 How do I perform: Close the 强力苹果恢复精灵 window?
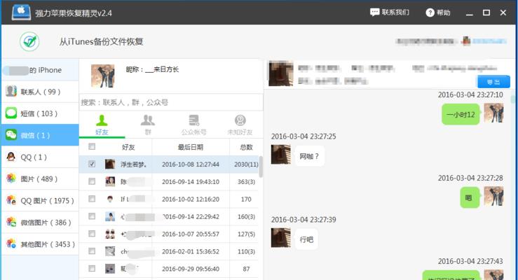(503, 13)
